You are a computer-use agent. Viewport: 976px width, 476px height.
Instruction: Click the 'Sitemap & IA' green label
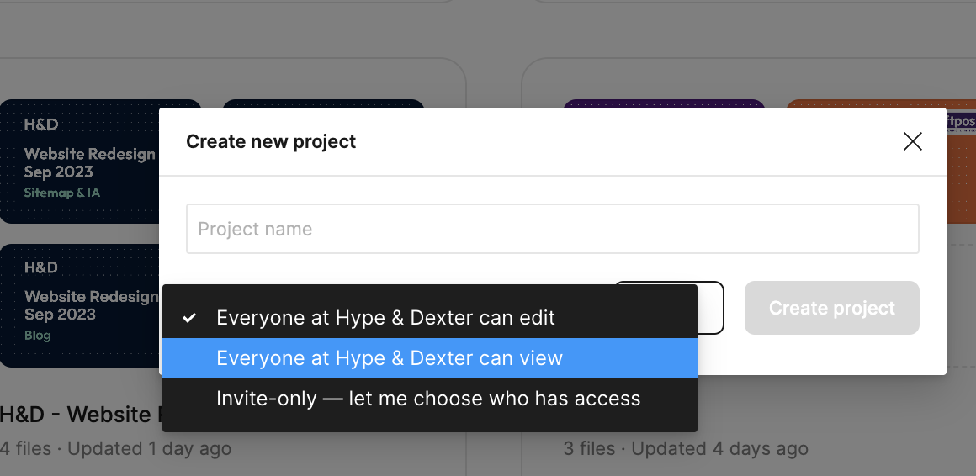tap(62, 193)
